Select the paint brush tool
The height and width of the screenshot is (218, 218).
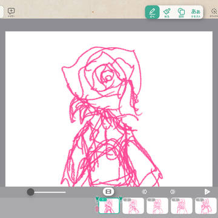point(167,12)
